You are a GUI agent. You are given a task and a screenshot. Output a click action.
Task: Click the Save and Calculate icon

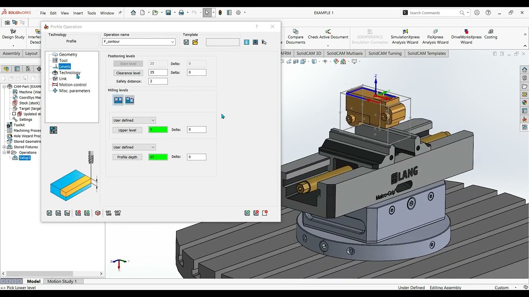click(x=67, y=213)
